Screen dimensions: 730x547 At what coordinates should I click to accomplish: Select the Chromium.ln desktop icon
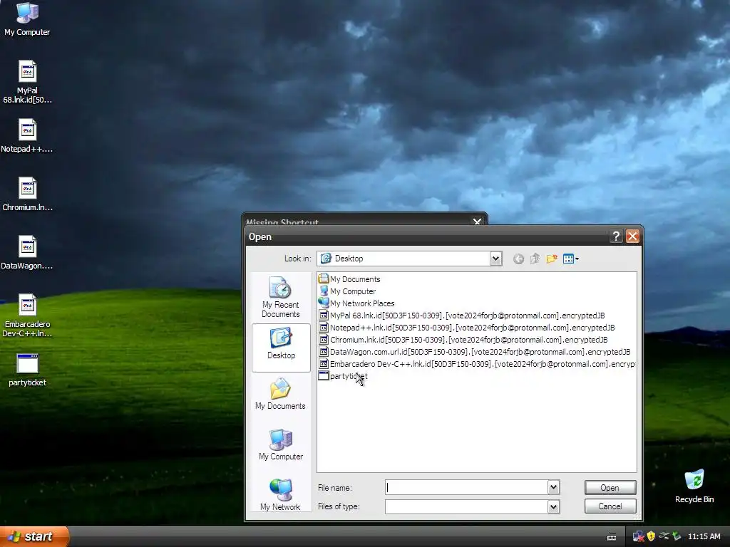click(x=27, y=194)
